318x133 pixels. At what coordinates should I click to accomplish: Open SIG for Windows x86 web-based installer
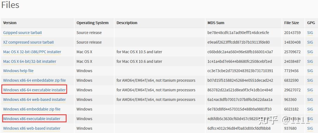pos(310,128)
